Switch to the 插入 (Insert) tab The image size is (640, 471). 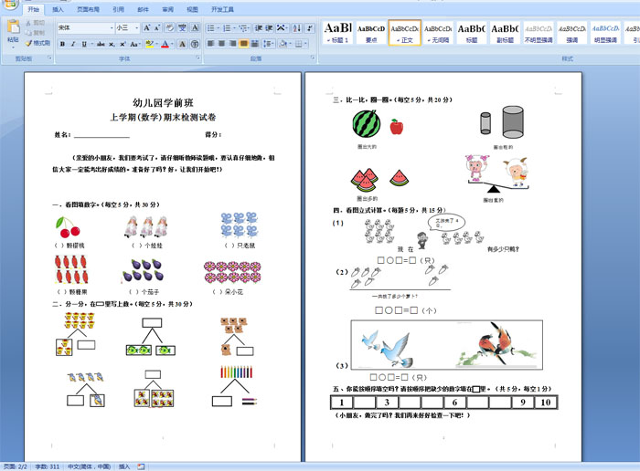click(x=58, y=9)
